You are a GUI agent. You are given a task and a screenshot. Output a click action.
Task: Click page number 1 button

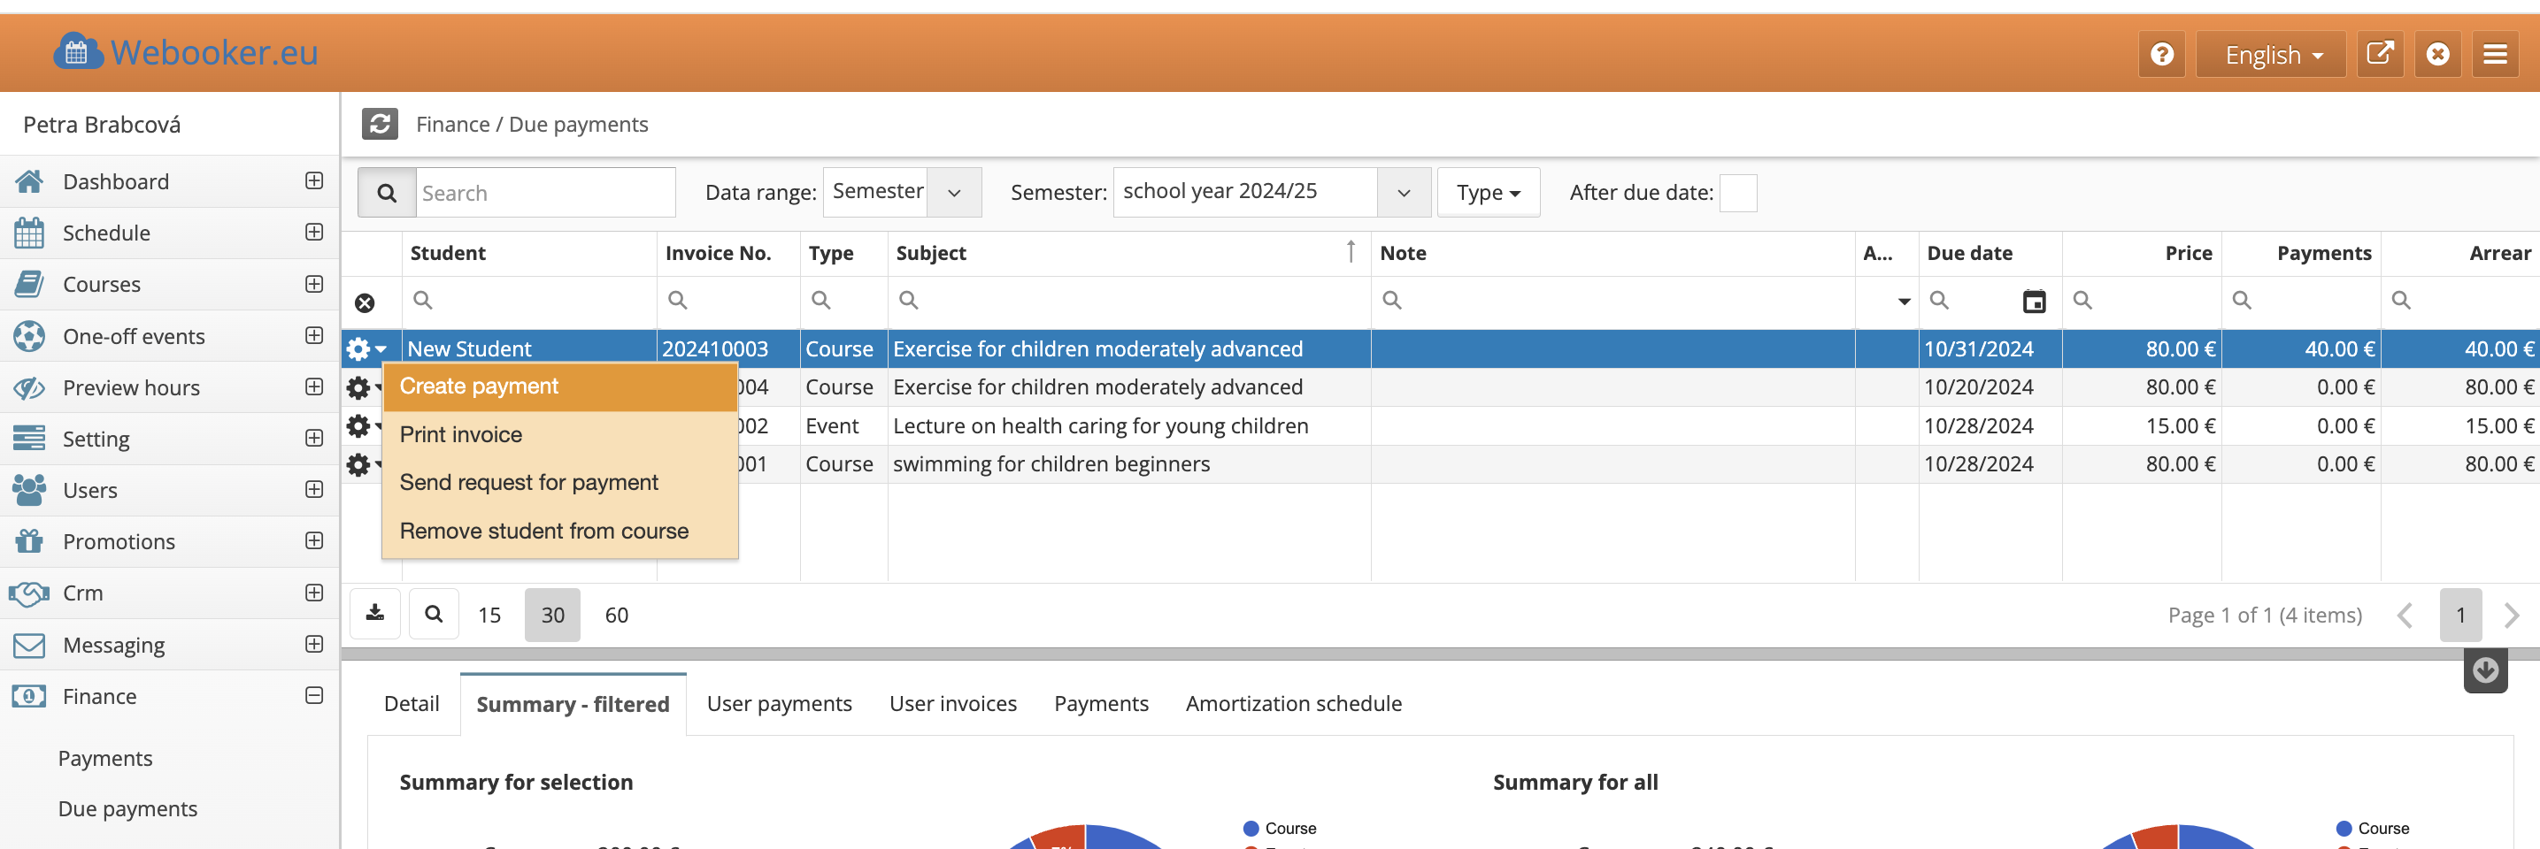click(x=2460, y=615)
